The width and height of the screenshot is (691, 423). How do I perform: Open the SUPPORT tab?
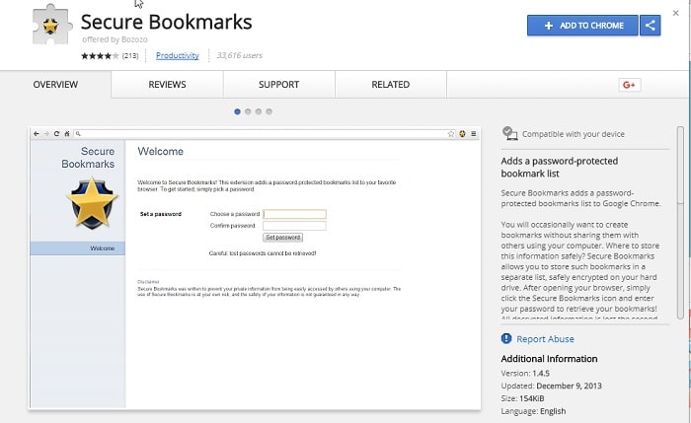pyautogui.click(x=279, y=85)
